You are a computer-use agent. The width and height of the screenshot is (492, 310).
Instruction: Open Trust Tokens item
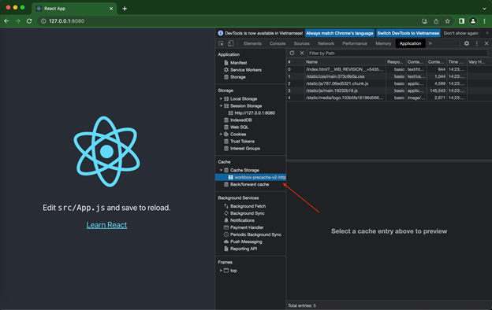(x=242, y=141)
